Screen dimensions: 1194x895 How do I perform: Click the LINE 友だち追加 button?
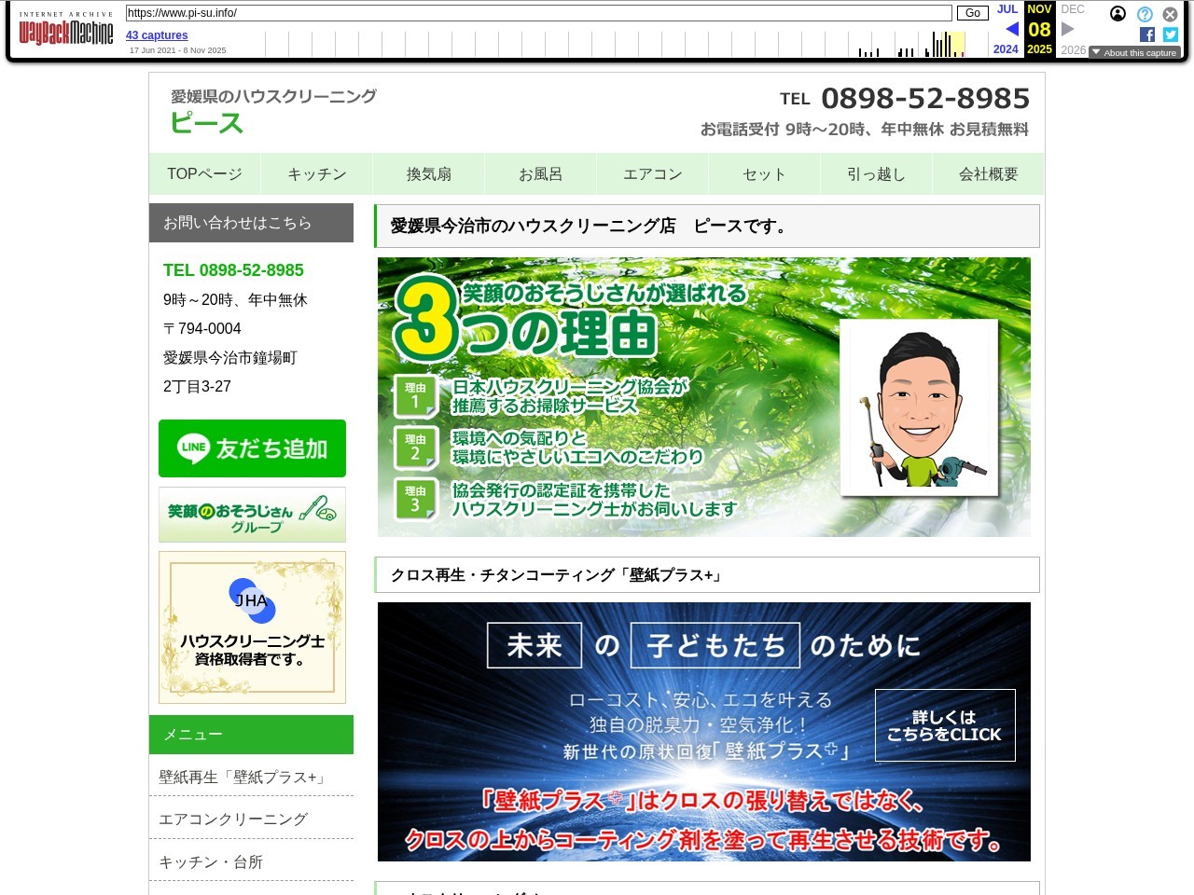[x=252, y=448]
